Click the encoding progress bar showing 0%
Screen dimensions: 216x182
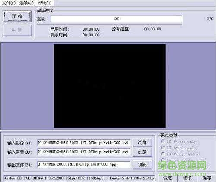(117, 19)
